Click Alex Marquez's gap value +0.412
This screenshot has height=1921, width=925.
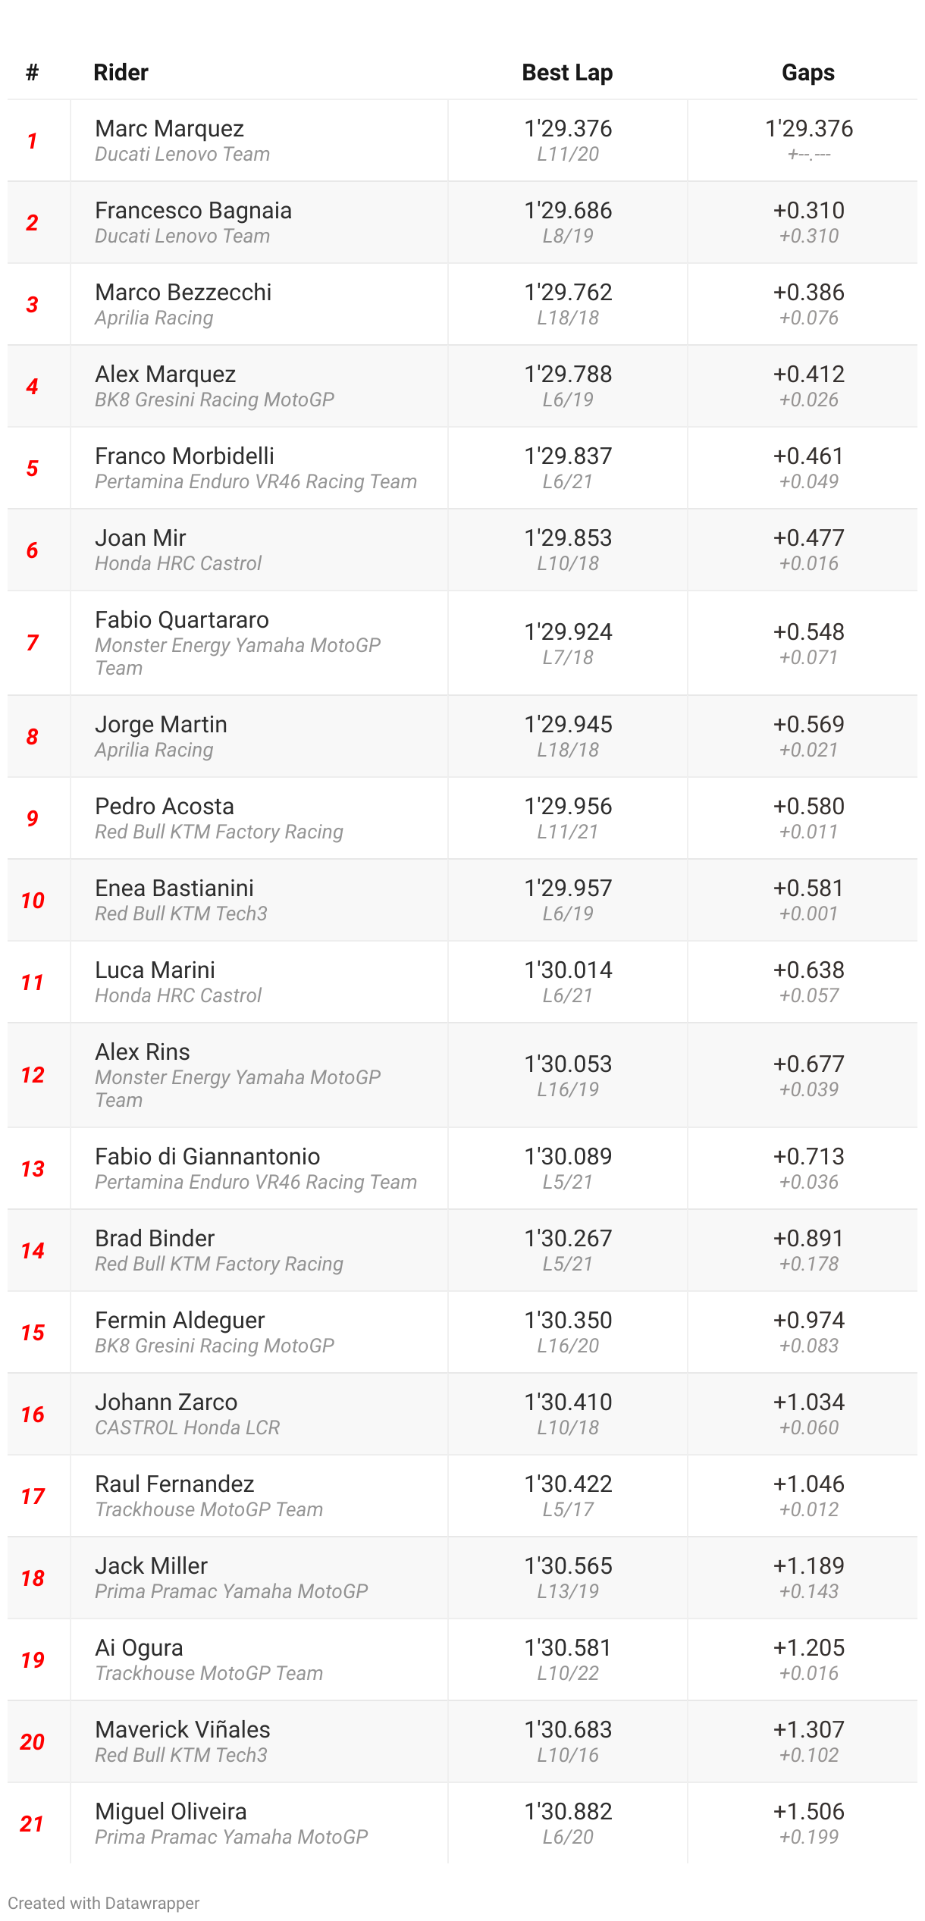(808, 374)
